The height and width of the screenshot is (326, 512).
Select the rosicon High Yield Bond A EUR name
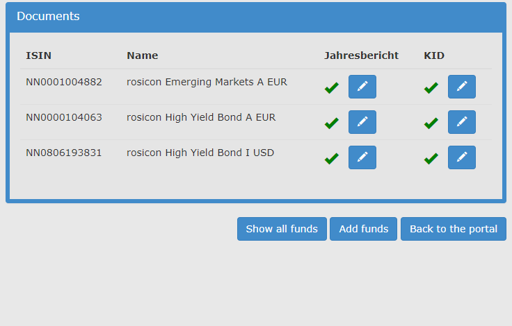[x=201, y=118]
